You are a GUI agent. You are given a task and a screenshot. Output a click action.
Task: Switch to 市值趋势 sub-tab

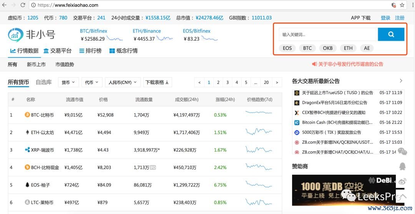coord(65,64)
